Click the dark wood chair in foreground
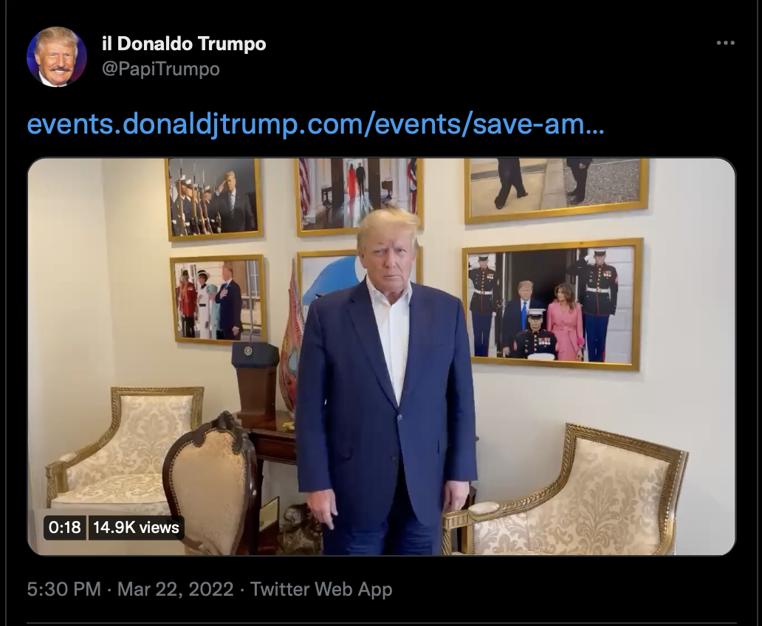This screenshot has height=626, width=762. (211, 484)
